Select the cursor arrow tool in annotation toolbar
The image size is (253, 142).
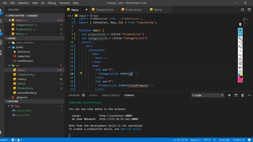click(x=240, y=34)
